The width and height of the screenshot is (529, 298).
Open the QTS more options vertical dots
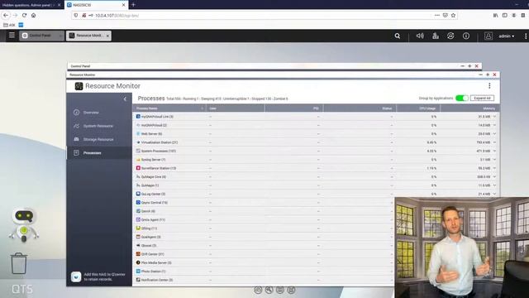(526, 36)
